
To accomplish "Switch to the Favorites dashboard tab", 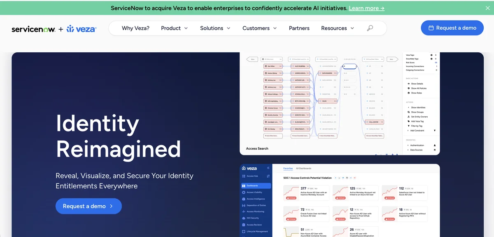I will (x=288, y=169).
